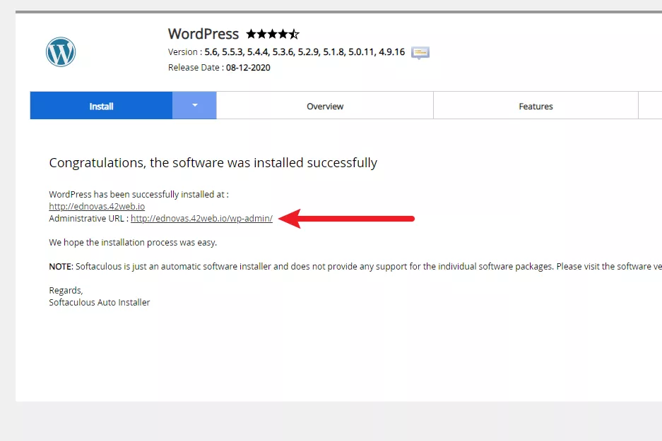Open the wp-admin administrative URL link

pyautogui.click(x=201, y=219)
